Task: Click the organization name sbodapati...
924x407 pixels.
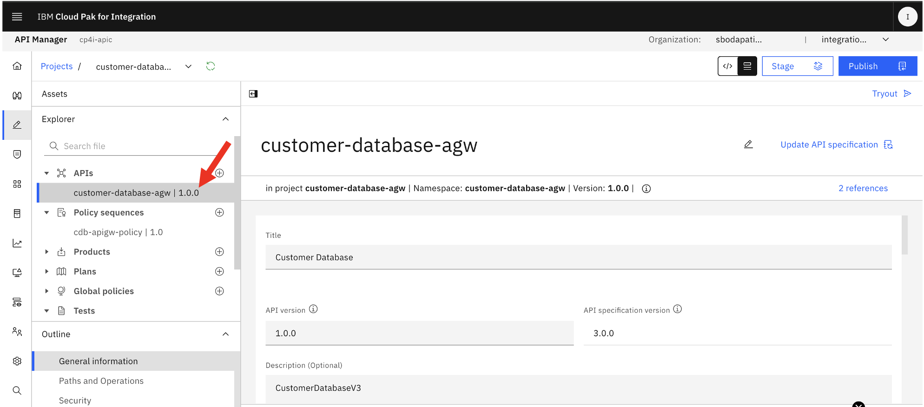Action: [739, 39]
